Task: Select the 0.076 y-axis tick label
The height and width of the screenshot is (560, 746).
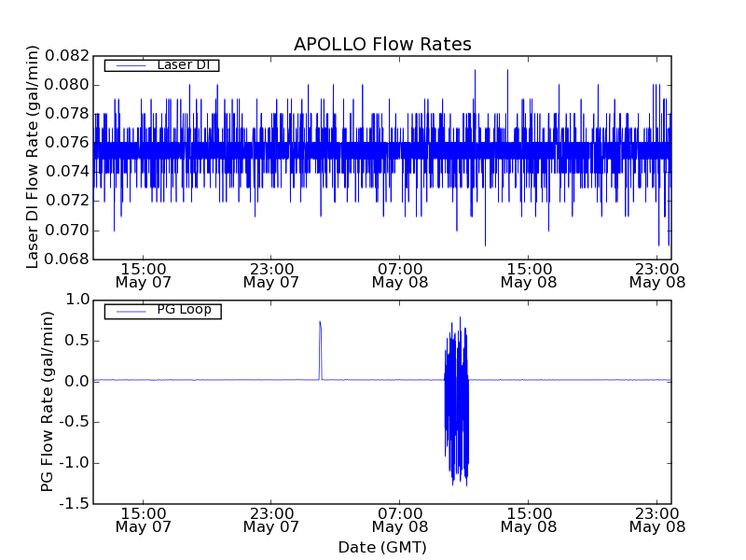Action: tap(66, 143)
